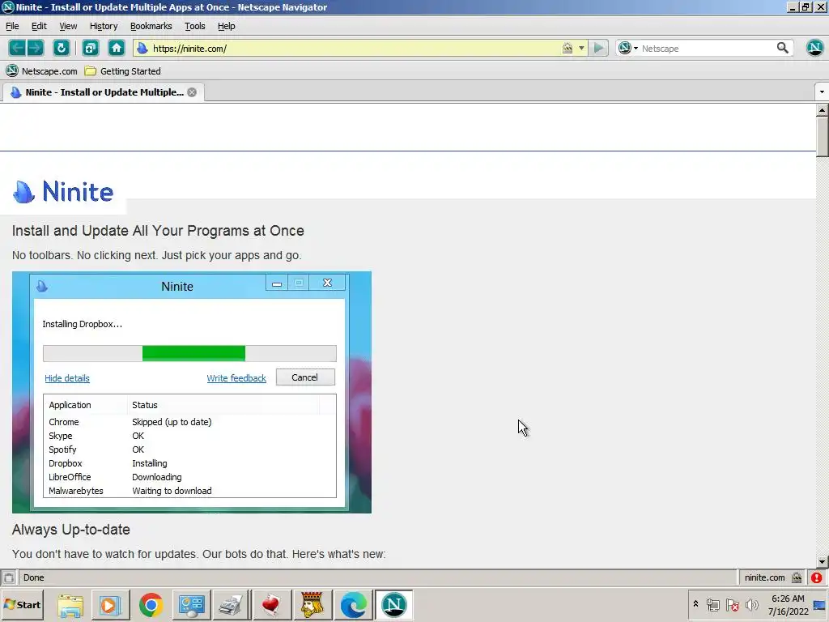Open the Edit menu

click(x=39, y=26)
